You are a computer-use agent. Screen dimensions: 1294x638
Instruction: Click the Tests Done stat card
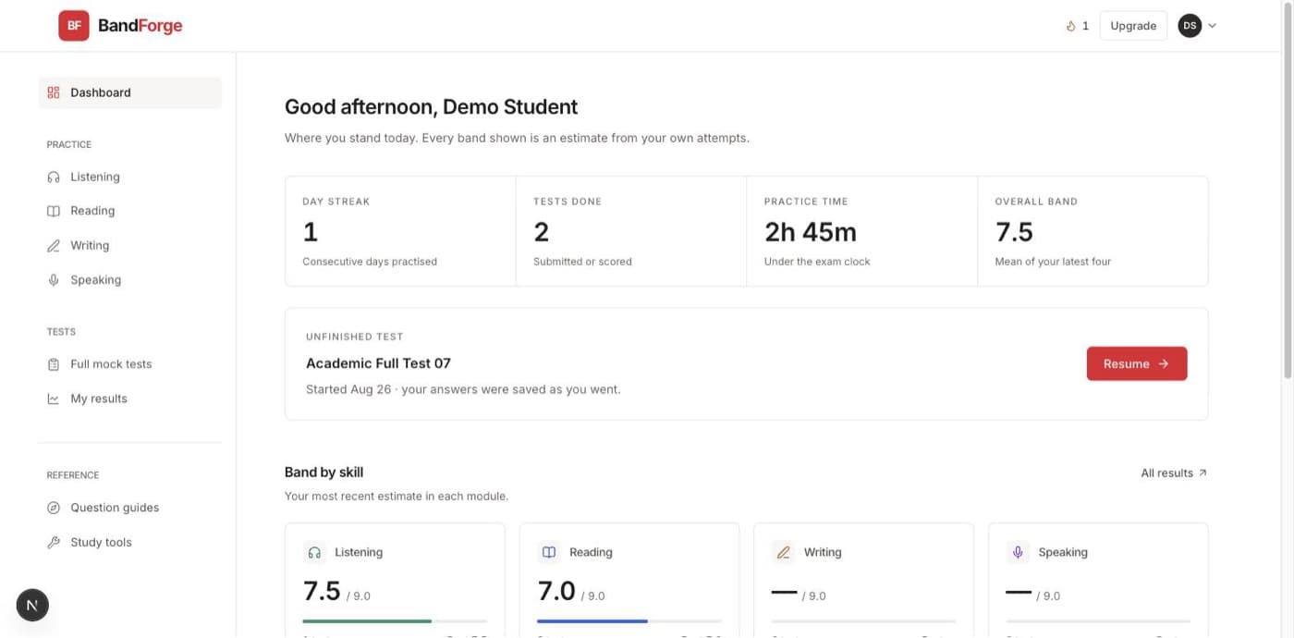[631, 231]
